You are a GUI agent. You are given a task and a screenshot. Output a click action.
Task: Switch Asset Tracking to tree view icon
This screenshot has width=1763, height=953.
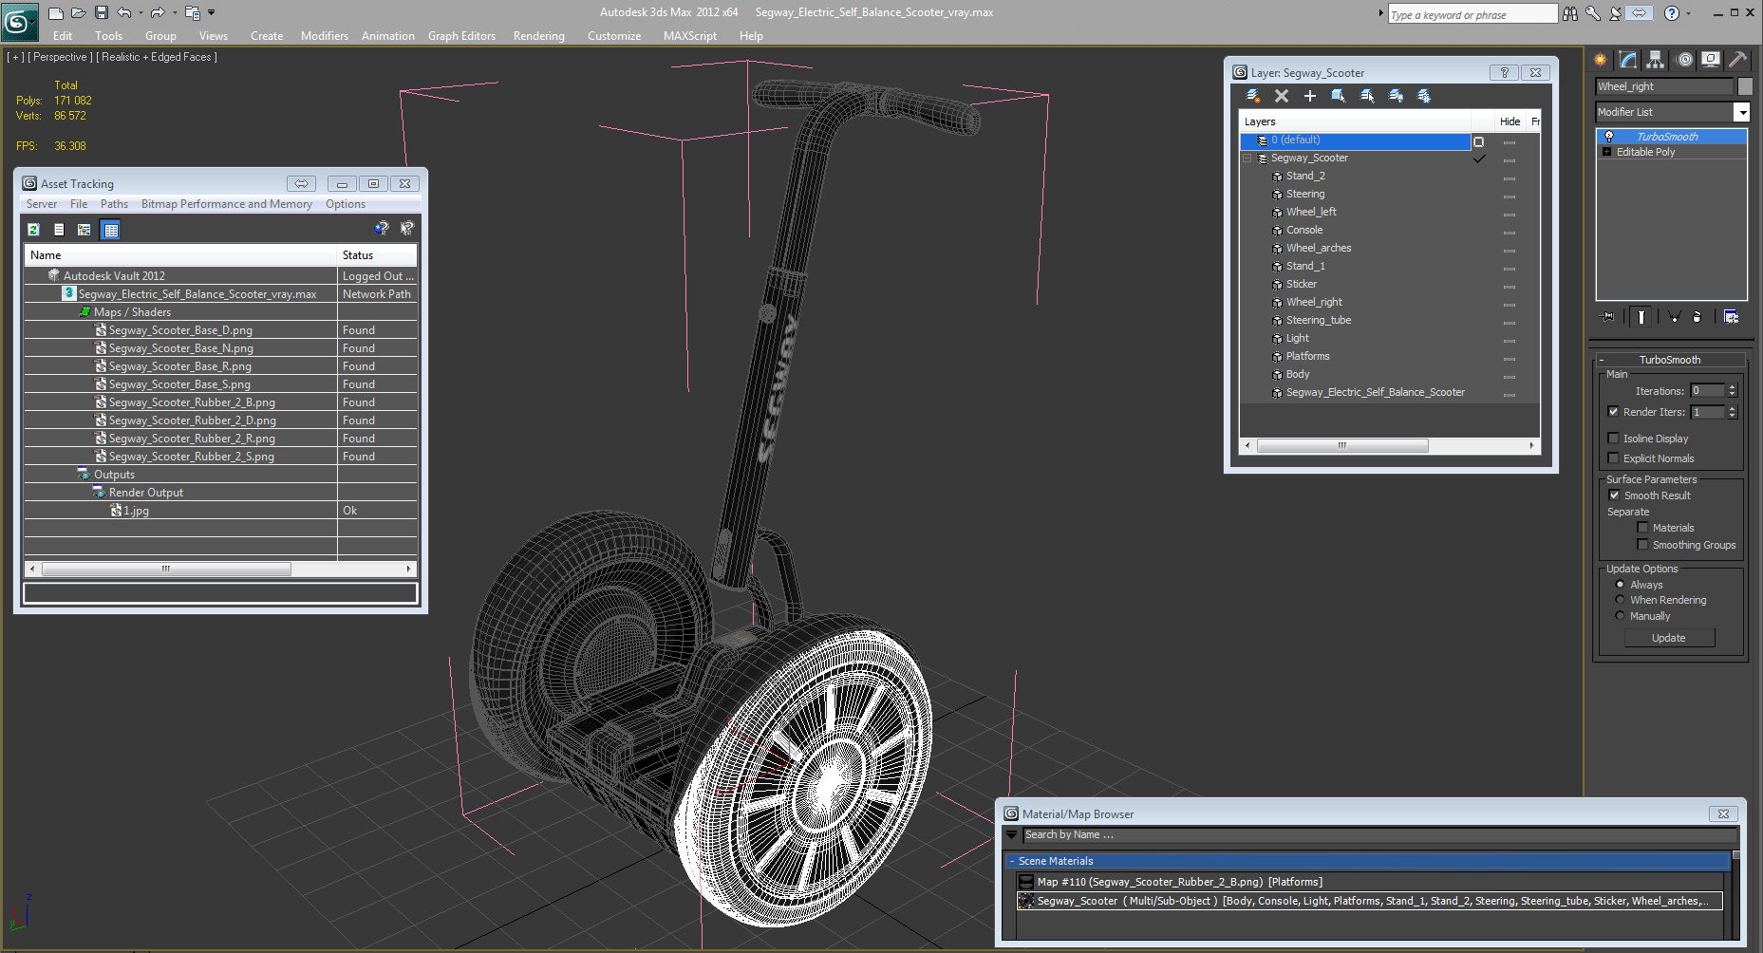(x=84, y=229)
